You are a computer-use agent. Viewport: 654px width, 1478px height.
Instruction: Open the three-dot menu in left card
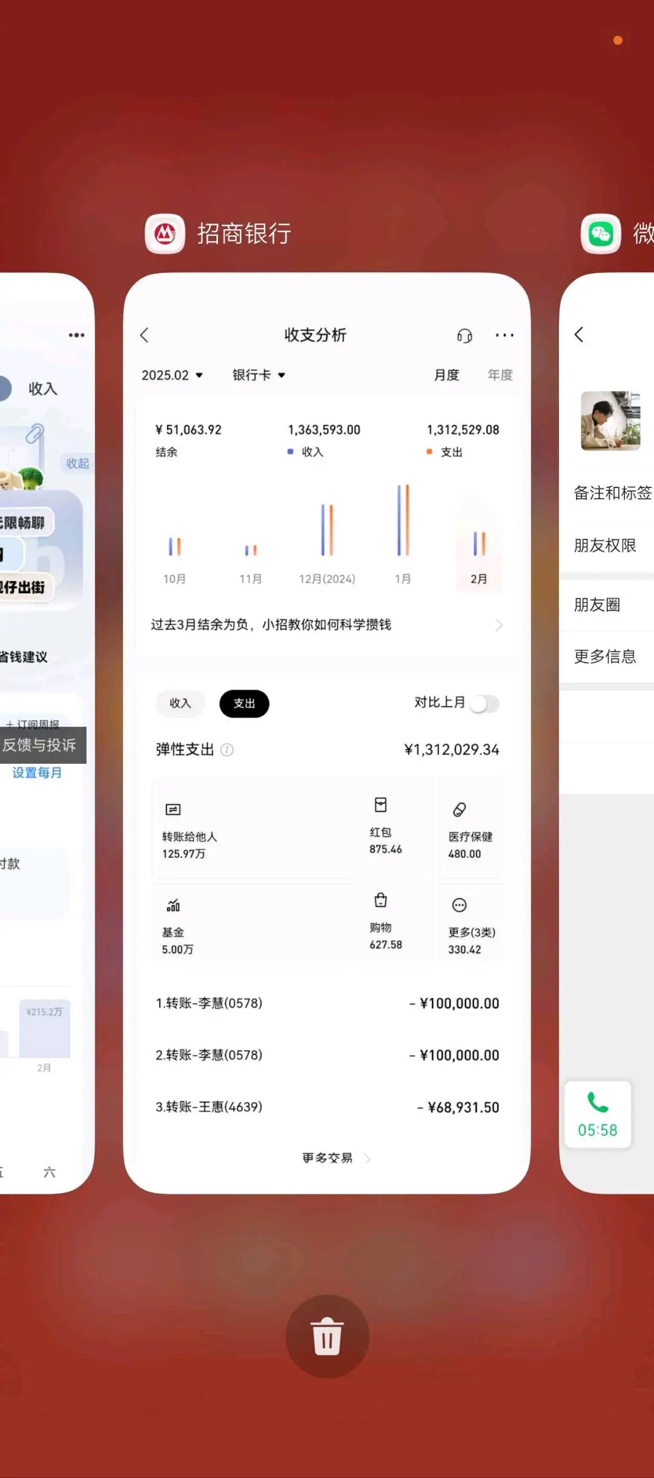(77, 335)
